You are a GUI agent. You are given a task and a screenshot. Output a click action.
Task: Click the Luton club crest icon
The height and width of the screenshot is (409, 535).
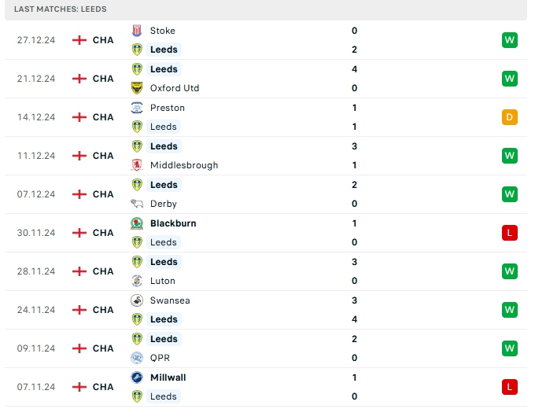point(137,281)
